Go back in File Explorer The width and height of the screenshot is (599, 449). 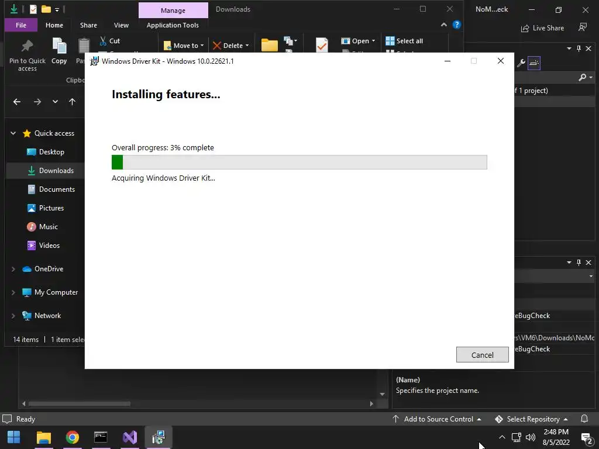pyautogui.click(x=17, y=102)
